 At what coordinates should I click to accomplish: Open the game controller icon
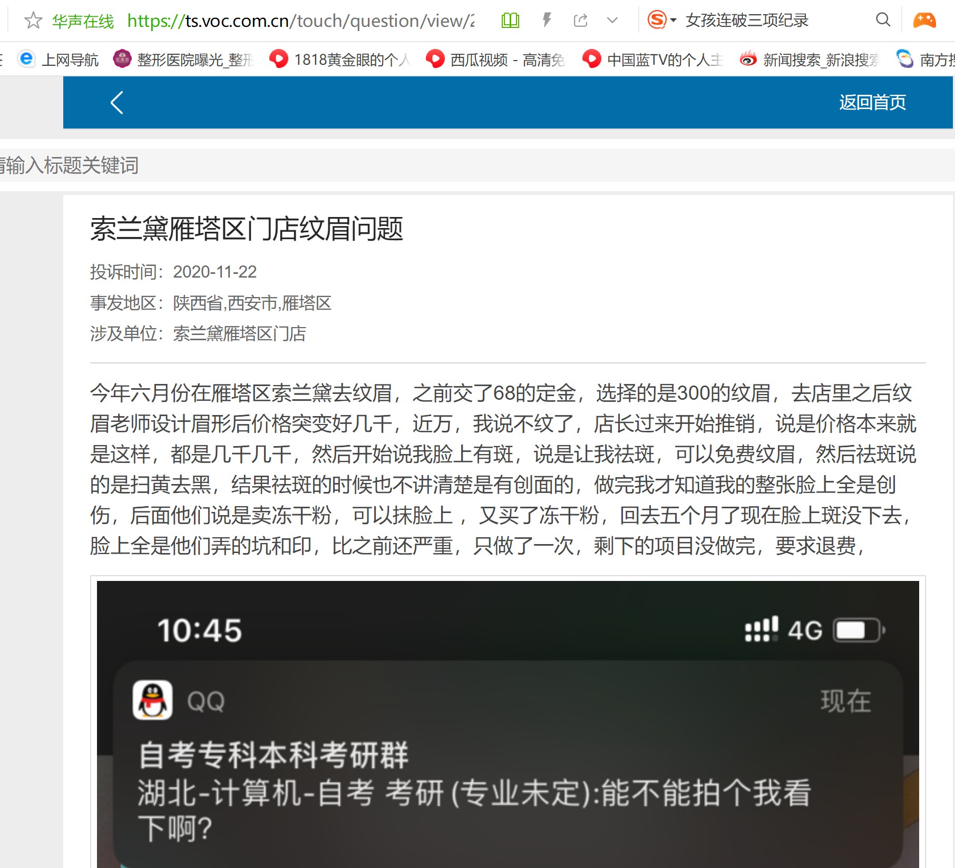[924, 20]
